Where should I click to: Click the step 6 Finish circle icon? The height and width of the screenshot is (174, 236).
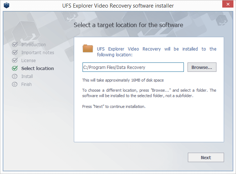(x=14, y=84)
